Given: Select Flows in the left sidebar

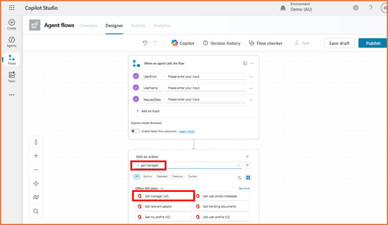Looking at the screenshot, I should (11, 59).
